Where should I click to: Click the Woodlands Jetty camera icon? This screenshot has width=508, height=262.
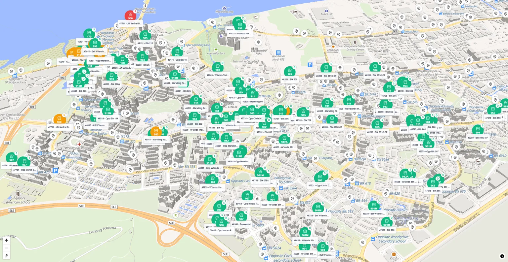224,8
